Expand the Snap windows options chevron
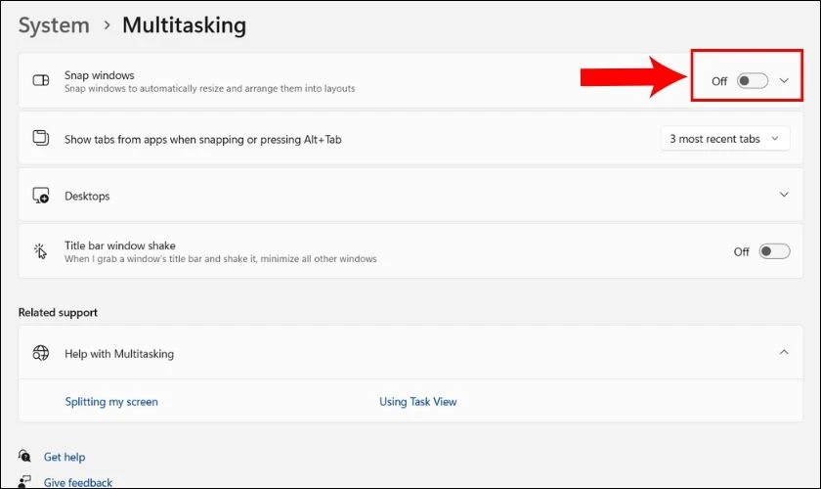Viewport: 821px width, 489px height. click(784, 81)
